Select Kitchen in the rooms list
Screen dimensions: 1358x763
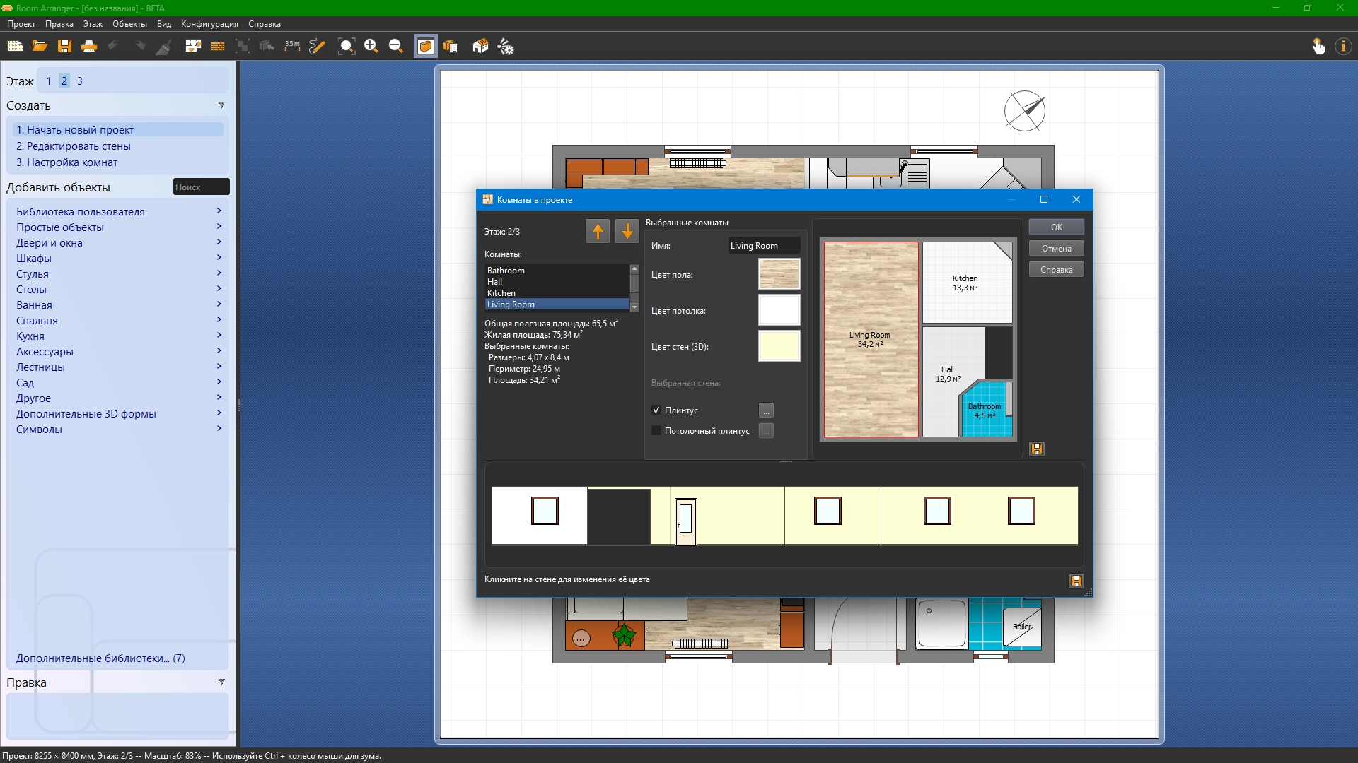pyautogui.click(x=501, y=293)
